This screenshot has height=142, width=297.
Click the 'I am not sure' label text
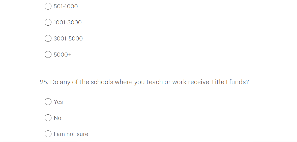(71, 134)
